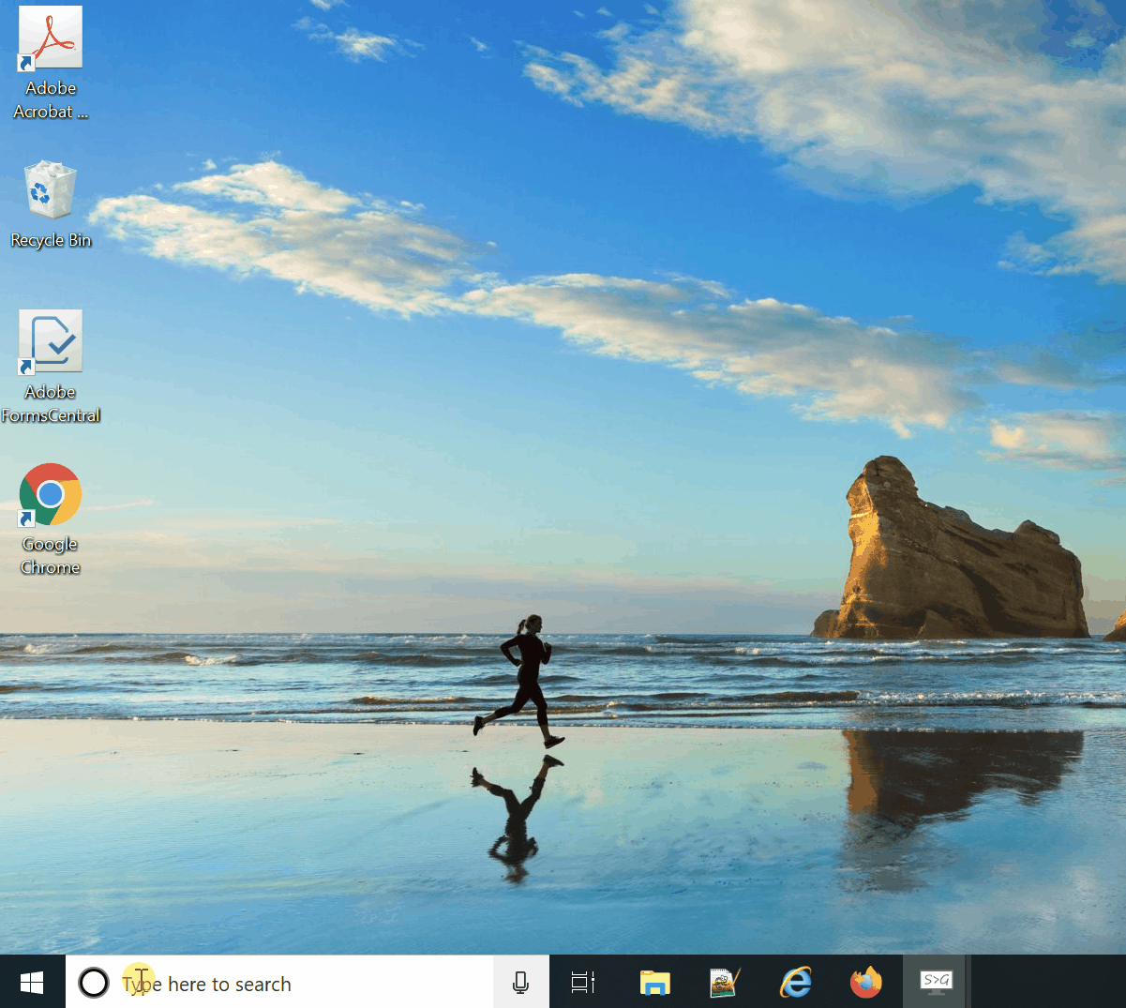Open the image editor taskbar icon
The image size is (1126, 1008).
point(725,982)
